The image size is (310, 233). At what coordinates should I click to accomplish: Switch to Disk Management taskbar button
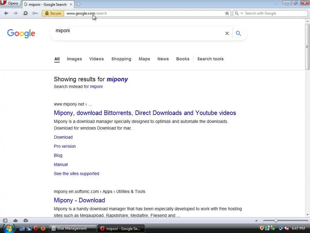click(72, 228)
